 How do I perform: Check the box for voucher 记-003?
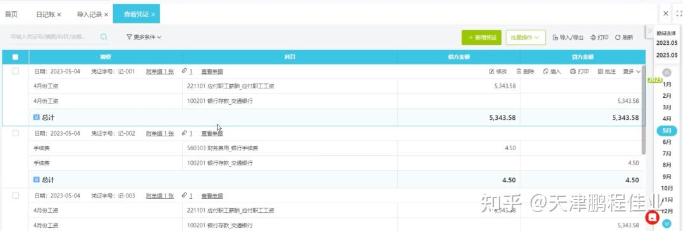point(16,196)
